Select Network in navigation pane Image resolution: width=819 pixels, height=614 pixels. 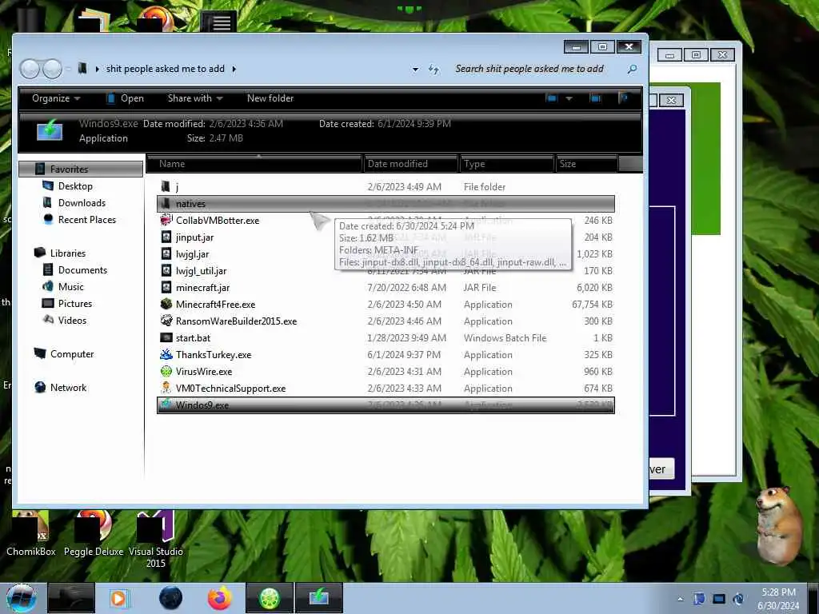click(x=69, y=387)
